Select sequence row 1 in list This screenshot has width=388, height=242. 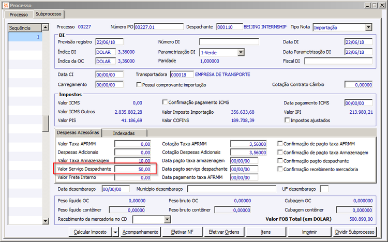[x=25, y=37]
